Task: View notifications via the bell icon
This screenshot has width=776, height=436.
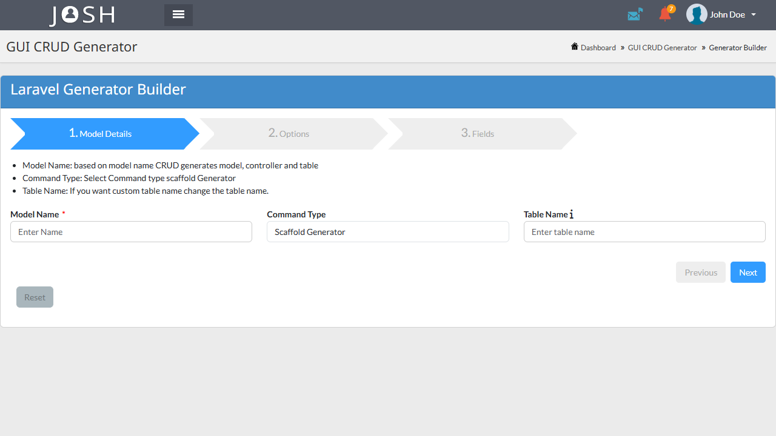Action: point(664,15)
